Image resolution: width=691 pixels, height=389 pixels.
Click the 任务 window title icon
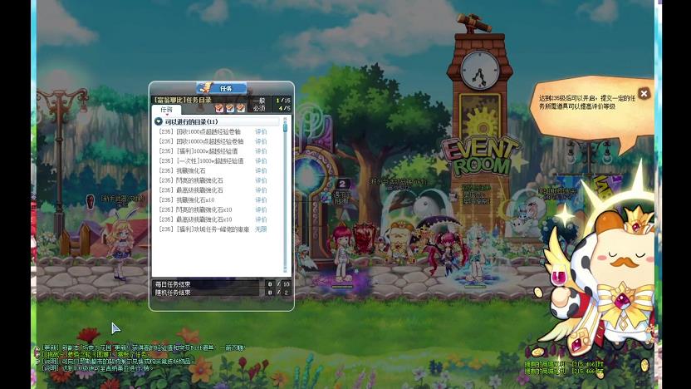(205, 87)
